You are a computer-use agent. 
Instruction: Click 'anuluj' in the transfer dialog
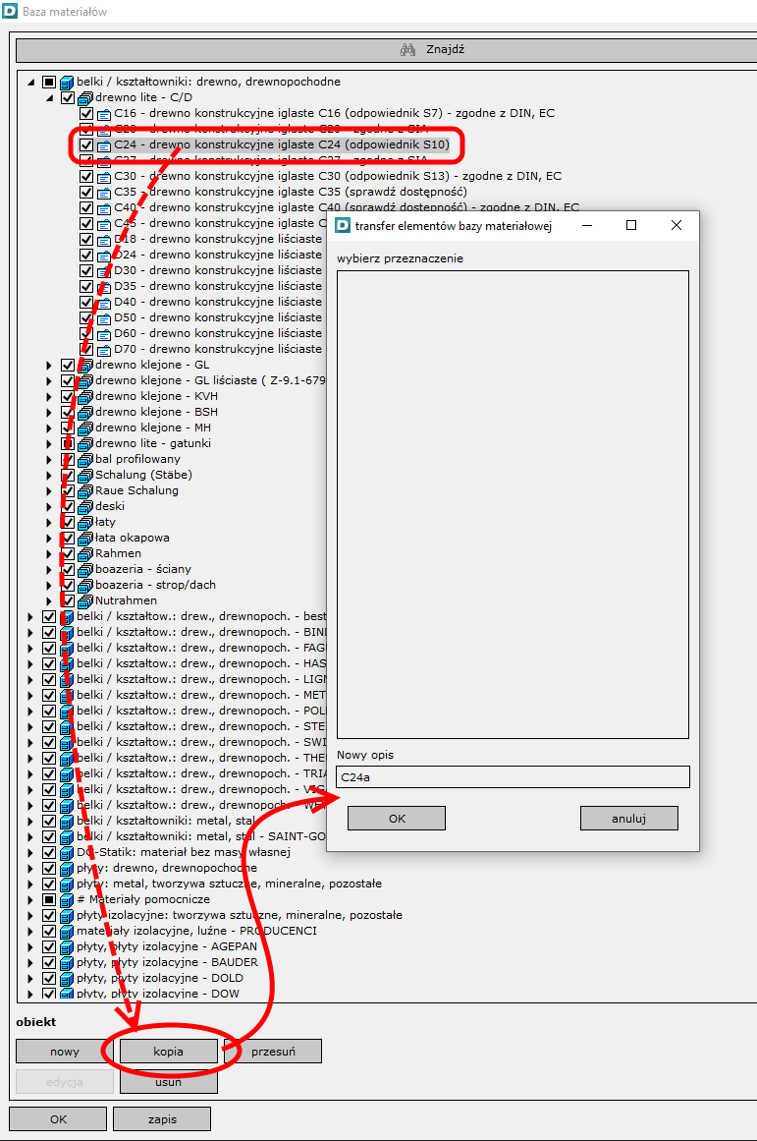coord(628,818)
